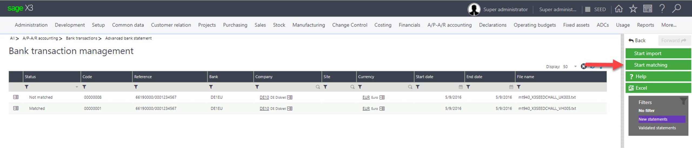Expand the Display 50 rows dropdown

click(575, 67)
